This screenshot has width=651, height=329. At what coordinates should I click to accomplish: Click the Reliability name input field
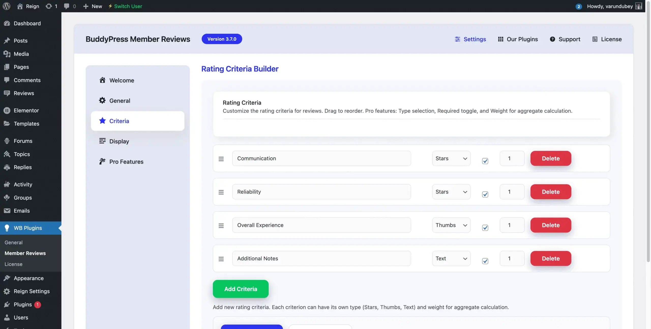pyautogui.click(x=321, y=192)
